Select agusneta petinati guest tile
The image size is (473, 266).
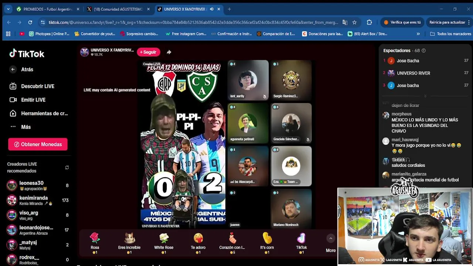248,123
